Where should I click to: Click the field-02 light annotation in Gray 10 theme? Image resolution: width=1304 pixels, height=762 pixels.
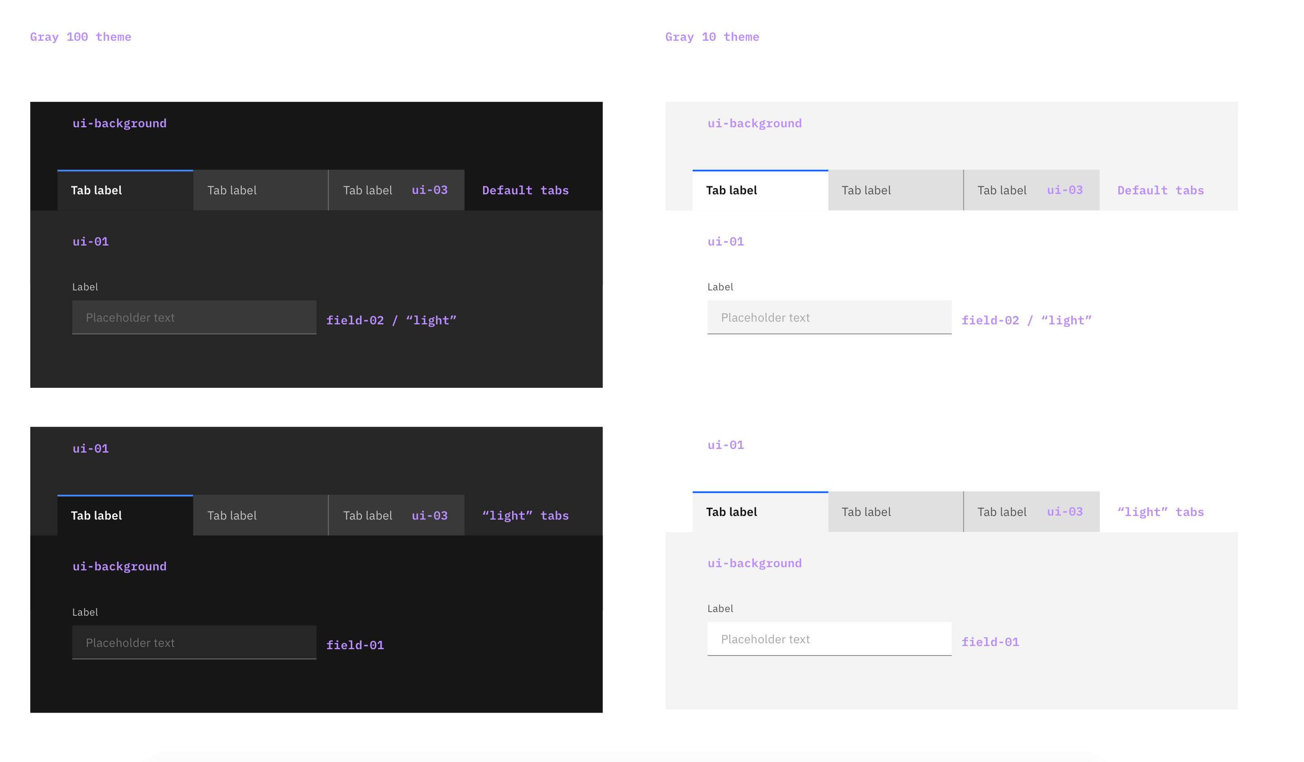point(1027,319)
